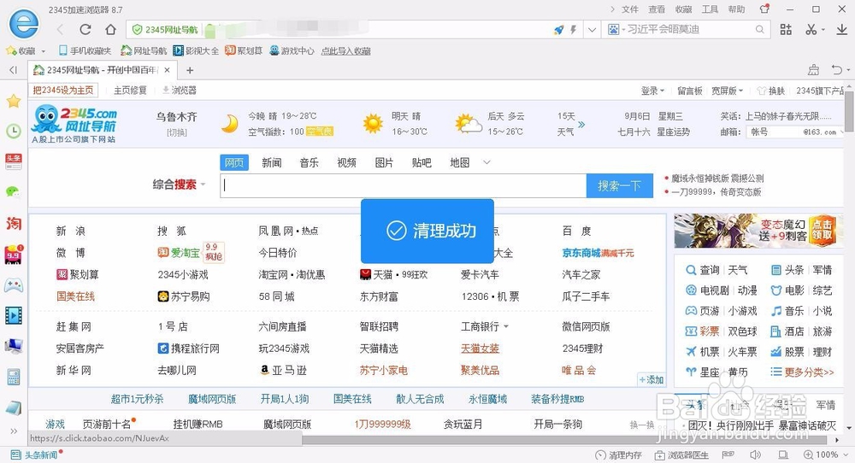
Task: Open the apps grid icon in toolbar
Action: click(786, 29)
